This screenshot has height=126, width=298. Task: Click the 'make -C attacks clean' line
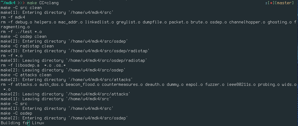[26, 75]
